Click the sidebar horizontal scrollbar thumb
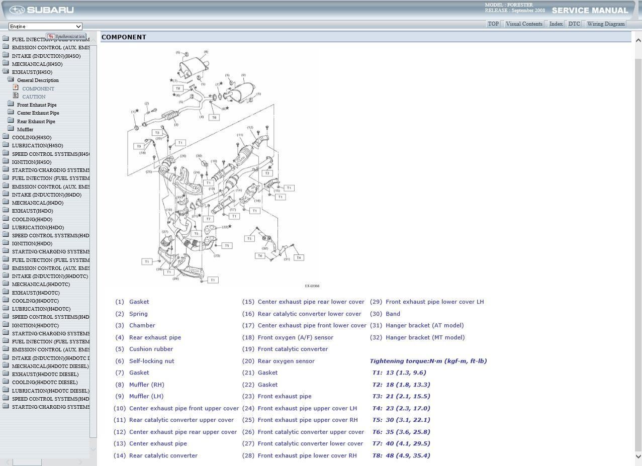The image size is (642, 466). pyautogui.click(x=27, y=462)
